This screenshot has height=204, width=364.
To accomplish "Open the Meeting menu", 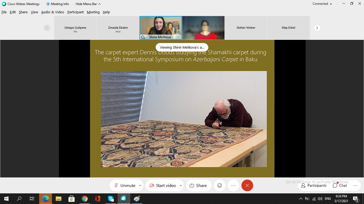I will (x=93, y=12).
